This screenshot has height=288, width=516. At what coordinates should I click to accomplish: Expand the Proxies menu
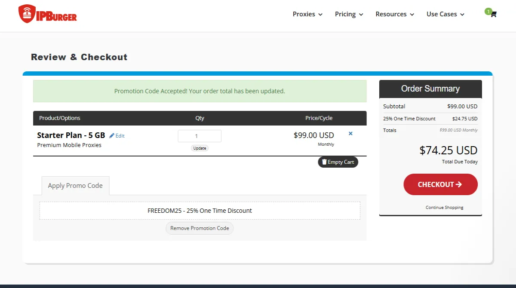(x=307, y=14)
